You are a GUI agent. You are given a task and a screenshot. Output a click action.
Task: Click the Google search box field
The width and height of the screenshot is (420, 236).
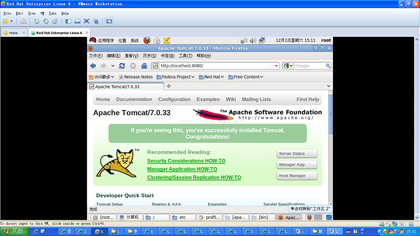(310, 66)
